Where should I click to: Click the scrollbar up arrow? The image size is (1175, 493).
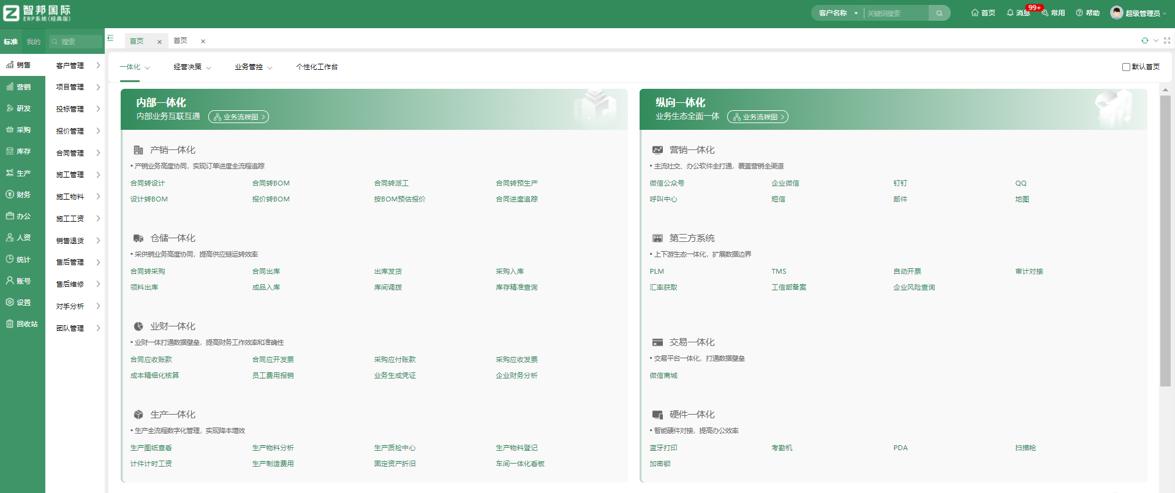(1165, 90)
